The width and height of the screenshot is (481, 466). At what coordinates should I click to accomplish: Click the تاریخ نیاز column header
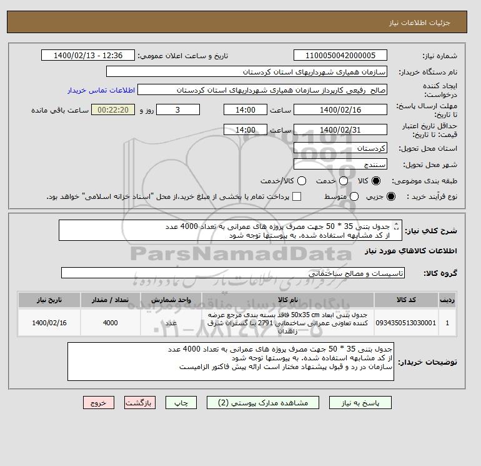point(49,300)
